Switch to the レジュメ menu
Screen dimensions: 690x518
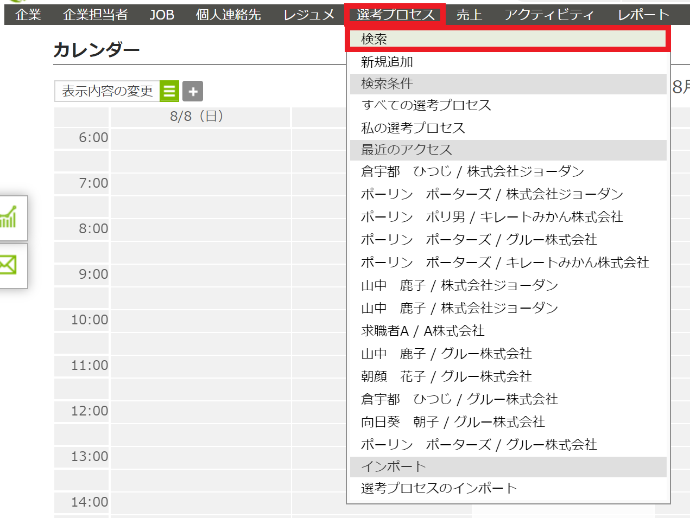click(308, 15)
